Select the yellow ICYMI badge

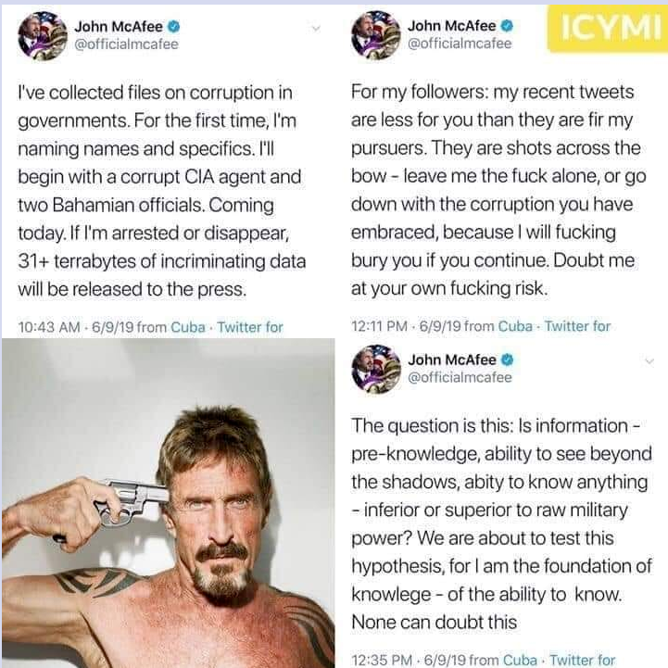608,29
